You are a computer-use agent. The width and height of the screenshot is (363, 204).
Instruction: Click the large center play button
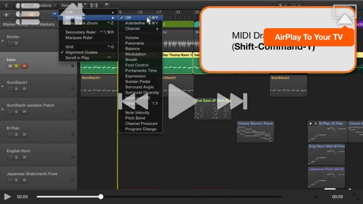point(181,102)
